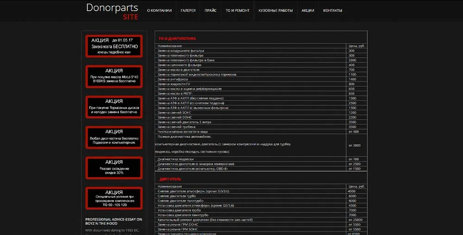This screenshot has height=235, width=463.
Task: Click the Donorparts SITE logo
Action: tap(112, 11)
